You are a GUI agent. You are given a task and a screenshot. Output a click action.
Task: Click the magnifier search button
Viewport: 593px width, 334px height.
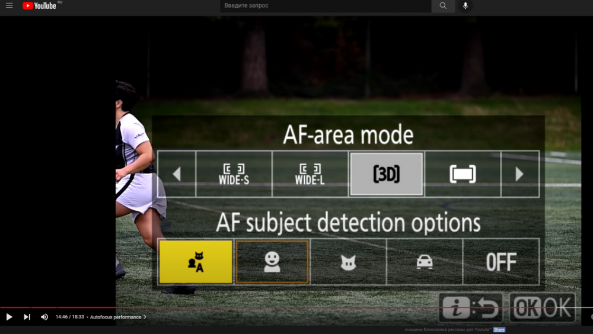click(x=443, y=6)
